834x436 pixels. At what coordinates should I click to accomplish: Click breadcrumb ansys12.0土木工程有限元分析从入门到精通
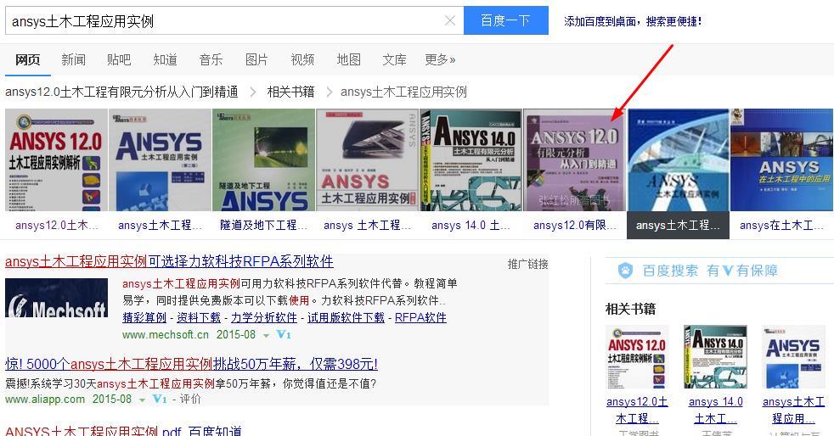121,92
